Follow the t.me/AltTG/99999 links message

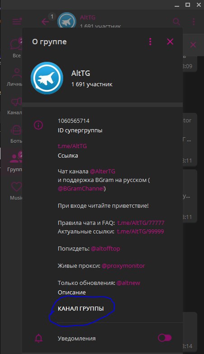point(140,231)
